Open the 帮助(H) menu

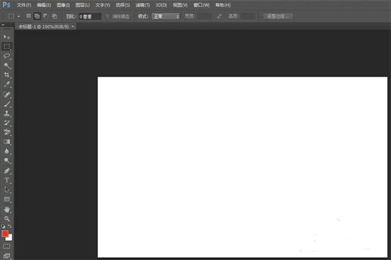[223, 5]
